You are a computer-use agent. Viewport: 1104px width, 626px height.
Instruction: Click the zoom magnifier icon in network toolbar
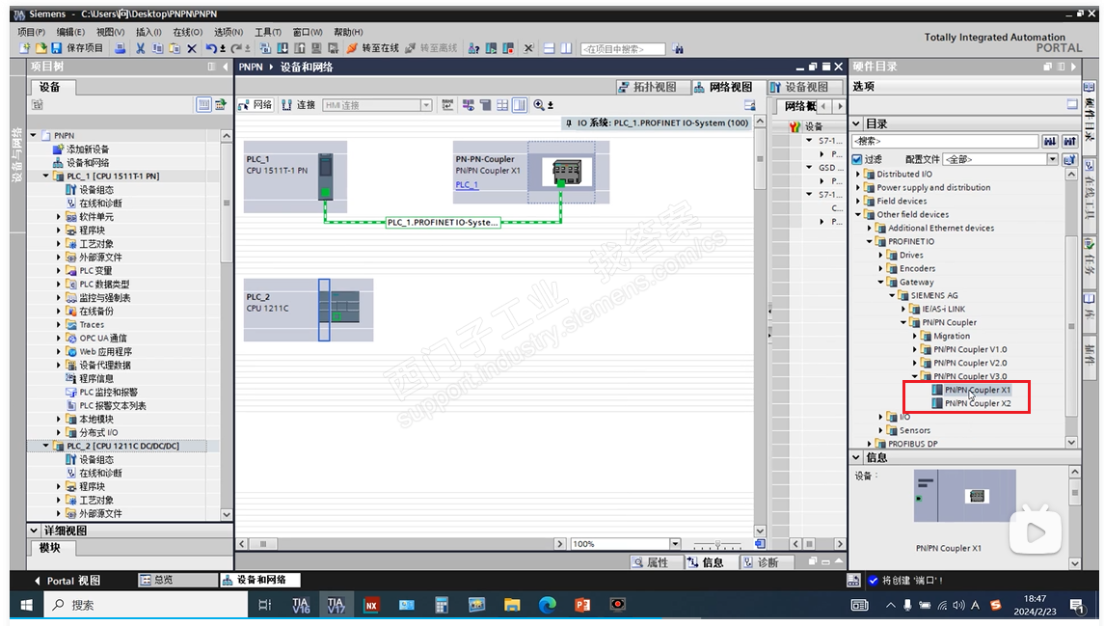click(539, 105)
